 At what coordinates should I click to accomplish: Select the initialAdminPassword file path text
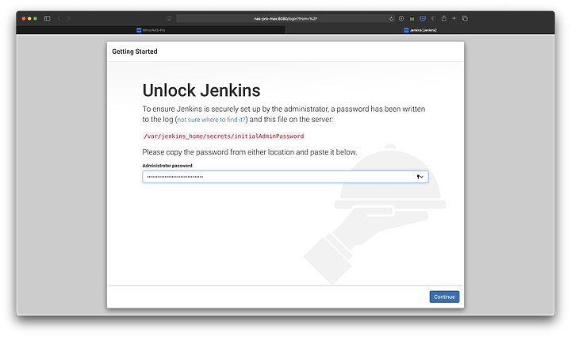(x=224, y=136)
